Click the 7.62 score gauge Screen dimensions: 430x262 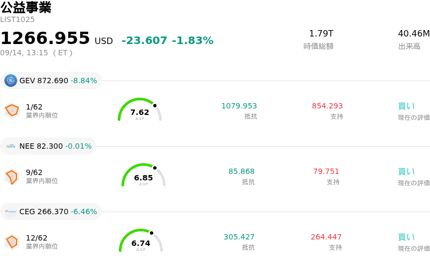(140, 110)
